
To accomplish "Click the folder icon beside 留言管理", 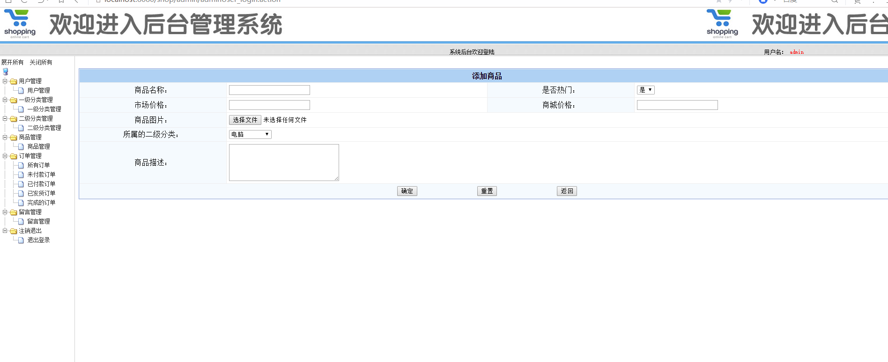I will 14,212.
